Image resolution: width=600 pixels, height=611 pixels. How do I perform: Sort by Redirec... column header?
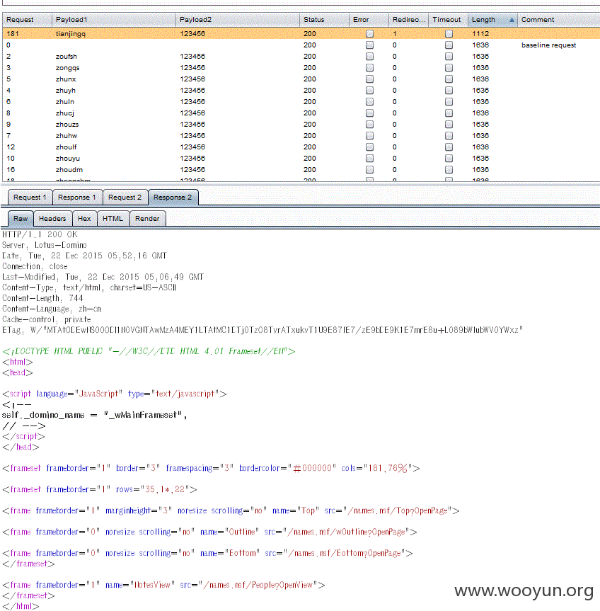(408, 20)
